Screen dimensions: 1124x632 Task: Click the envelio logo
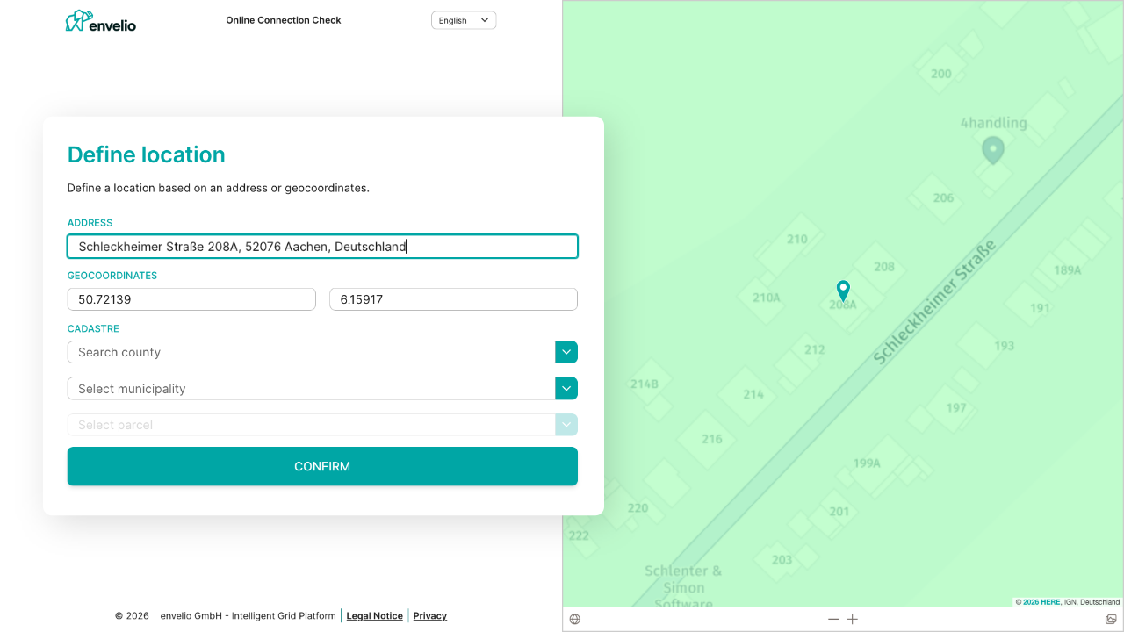(x=101, y=21)
